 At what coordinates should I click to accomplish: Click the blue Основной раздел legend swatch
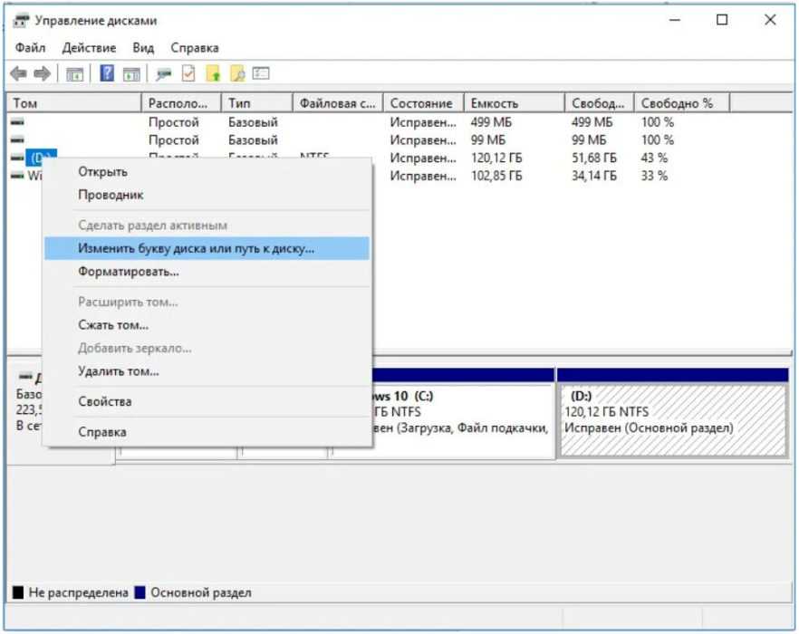[x=140, y=593]
